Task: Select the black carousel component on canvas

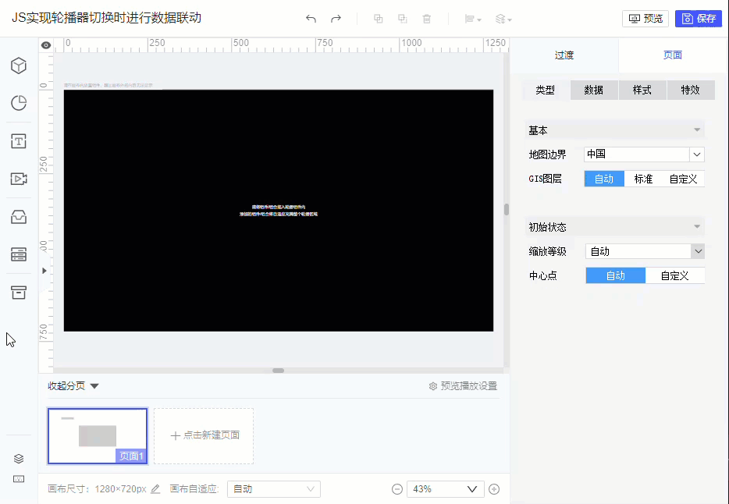Action: tap(279, 211)
